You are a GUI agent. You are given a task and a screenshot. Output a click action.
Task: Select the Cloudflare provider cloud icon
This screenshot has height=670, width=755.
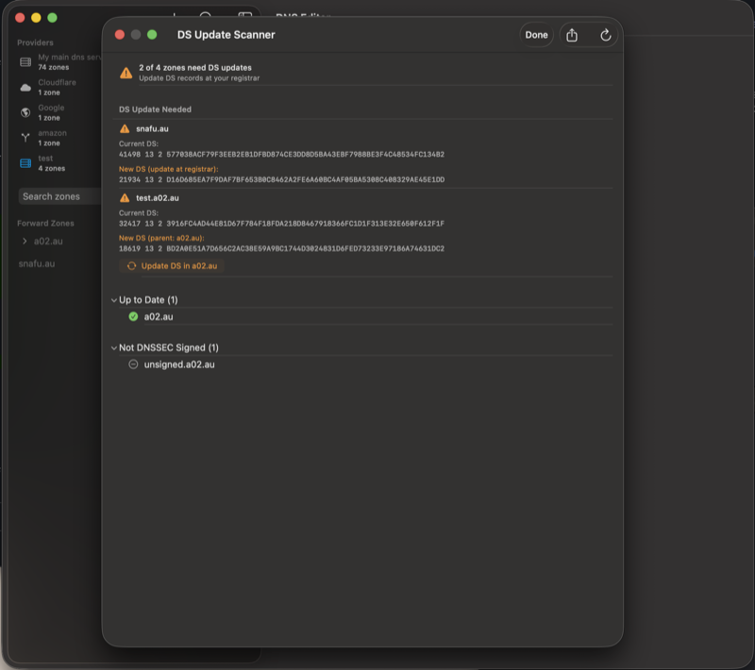pyautogui.click(x=25, y=87)
